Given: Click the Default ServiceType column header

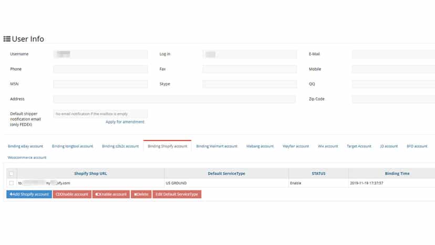Looking at the screenshot, I should (226, 173).
